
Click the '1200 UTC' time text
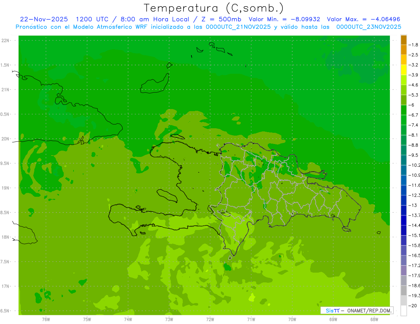point(93,19)
